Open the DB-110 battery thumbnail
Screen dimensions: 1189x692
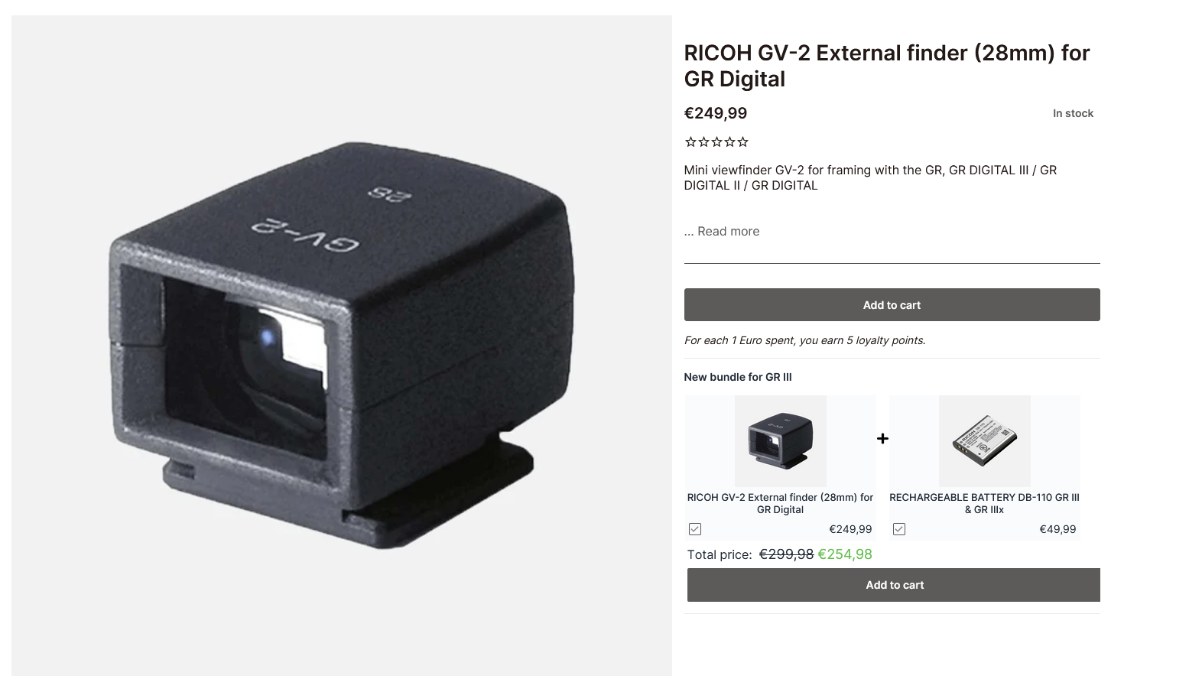point(984,441)
